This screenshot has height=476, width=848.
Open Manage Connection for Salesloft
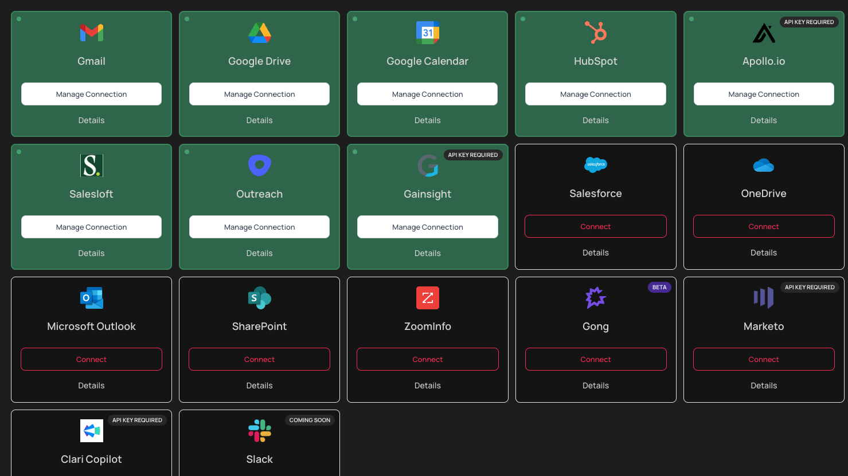(91, 227)
